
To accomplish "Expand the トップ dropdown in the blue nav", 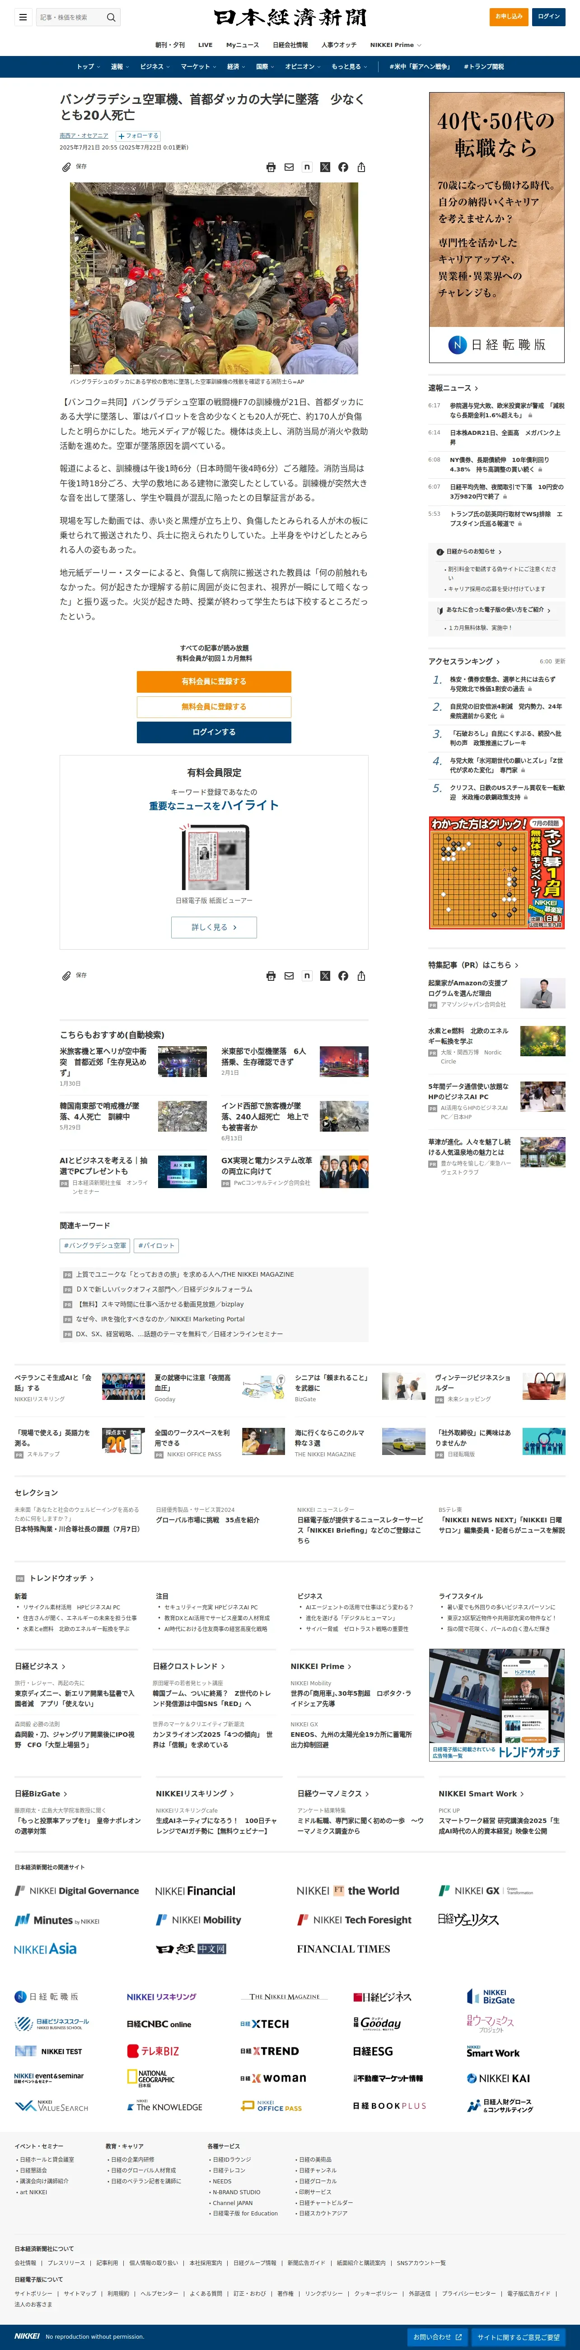I will pos(89,66).
